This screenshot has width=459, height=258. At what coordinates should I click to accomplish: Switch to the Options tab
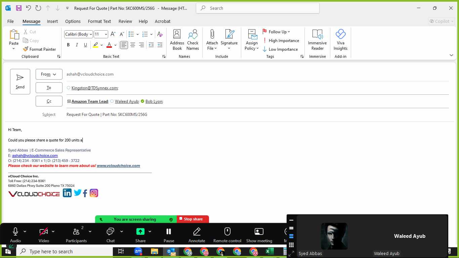tap(73, 21)
